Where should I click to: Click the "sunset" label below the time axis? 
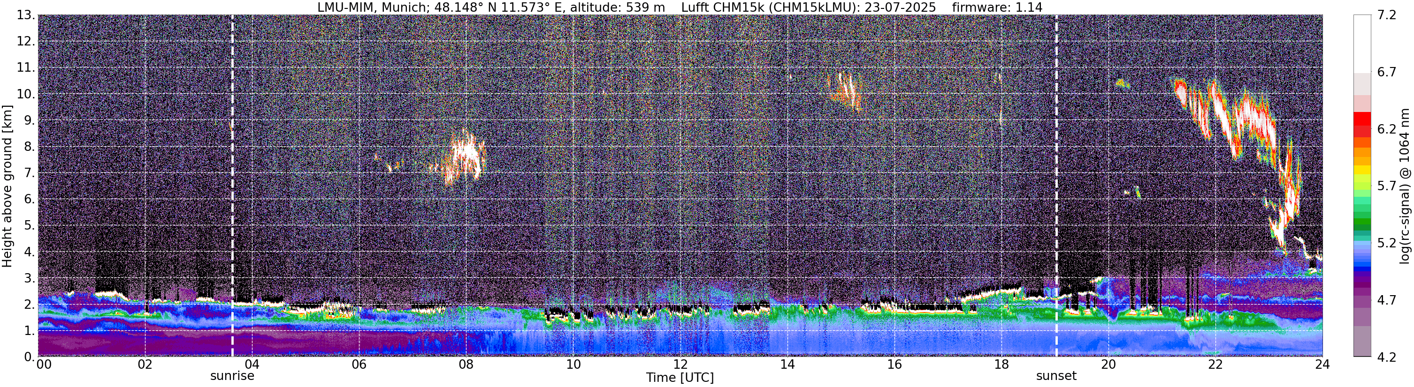coord(1056,376)
